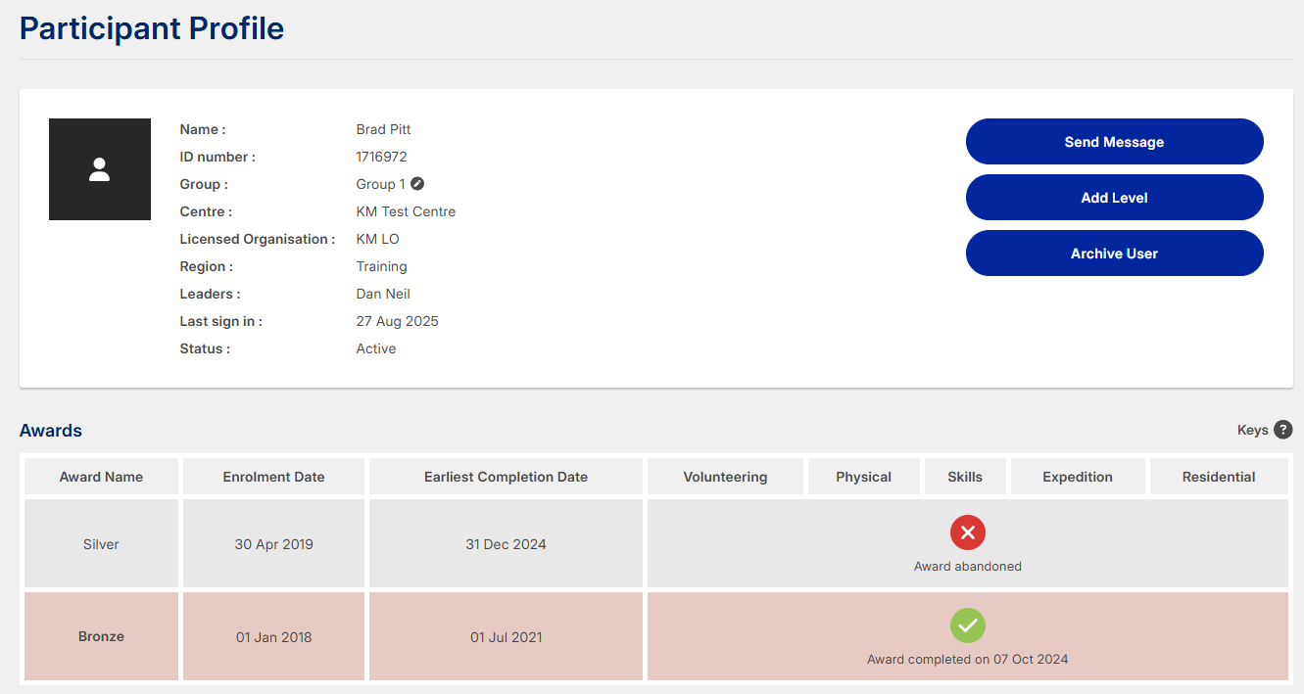Click the Archive User button

(x=1114, y=254)
